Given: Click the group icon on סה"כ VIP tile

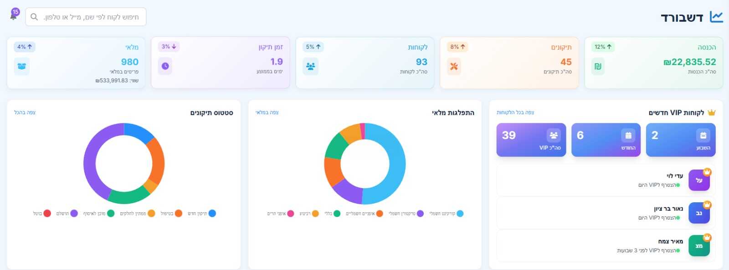Looking at the screenshot, I should pyautogui.click(x=554, y=135).
